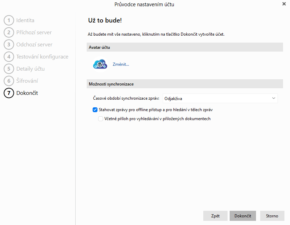290x225 pixels.
Task: Click the step 4 number circle
Action: [9, 57]
